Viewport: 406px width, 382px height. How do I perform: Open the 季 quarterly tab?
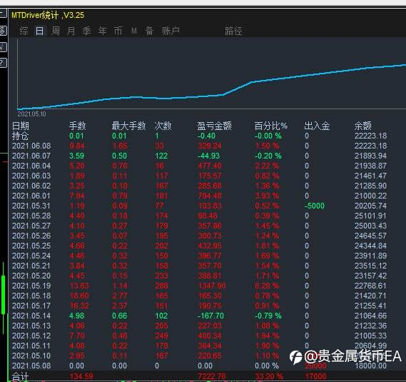pyautogui.click(x=86, y=31)
